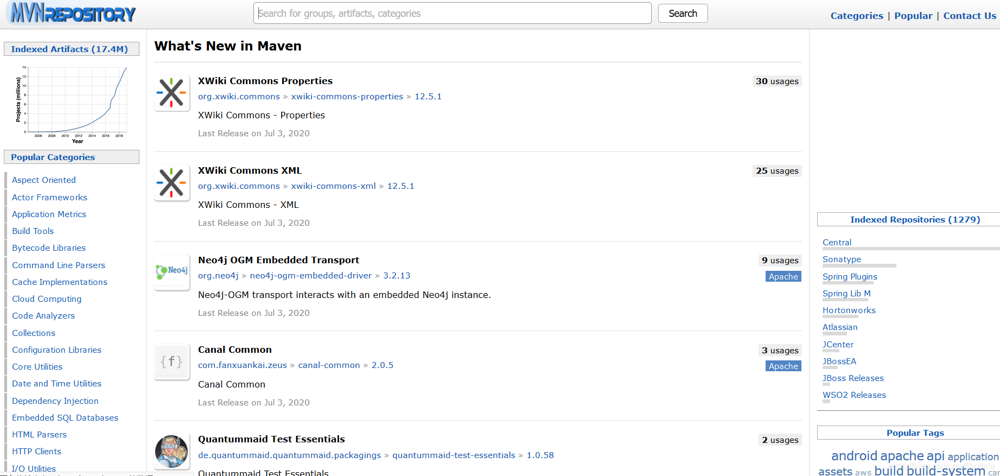Open Categories in top navigation

pos(857,16)
